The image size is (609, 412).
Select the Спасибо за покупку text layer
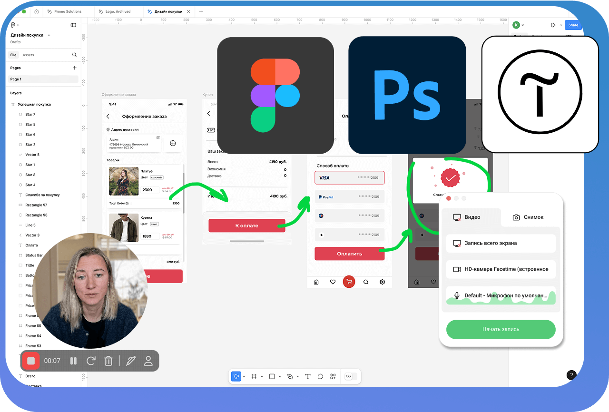click(x=42, y=195)
